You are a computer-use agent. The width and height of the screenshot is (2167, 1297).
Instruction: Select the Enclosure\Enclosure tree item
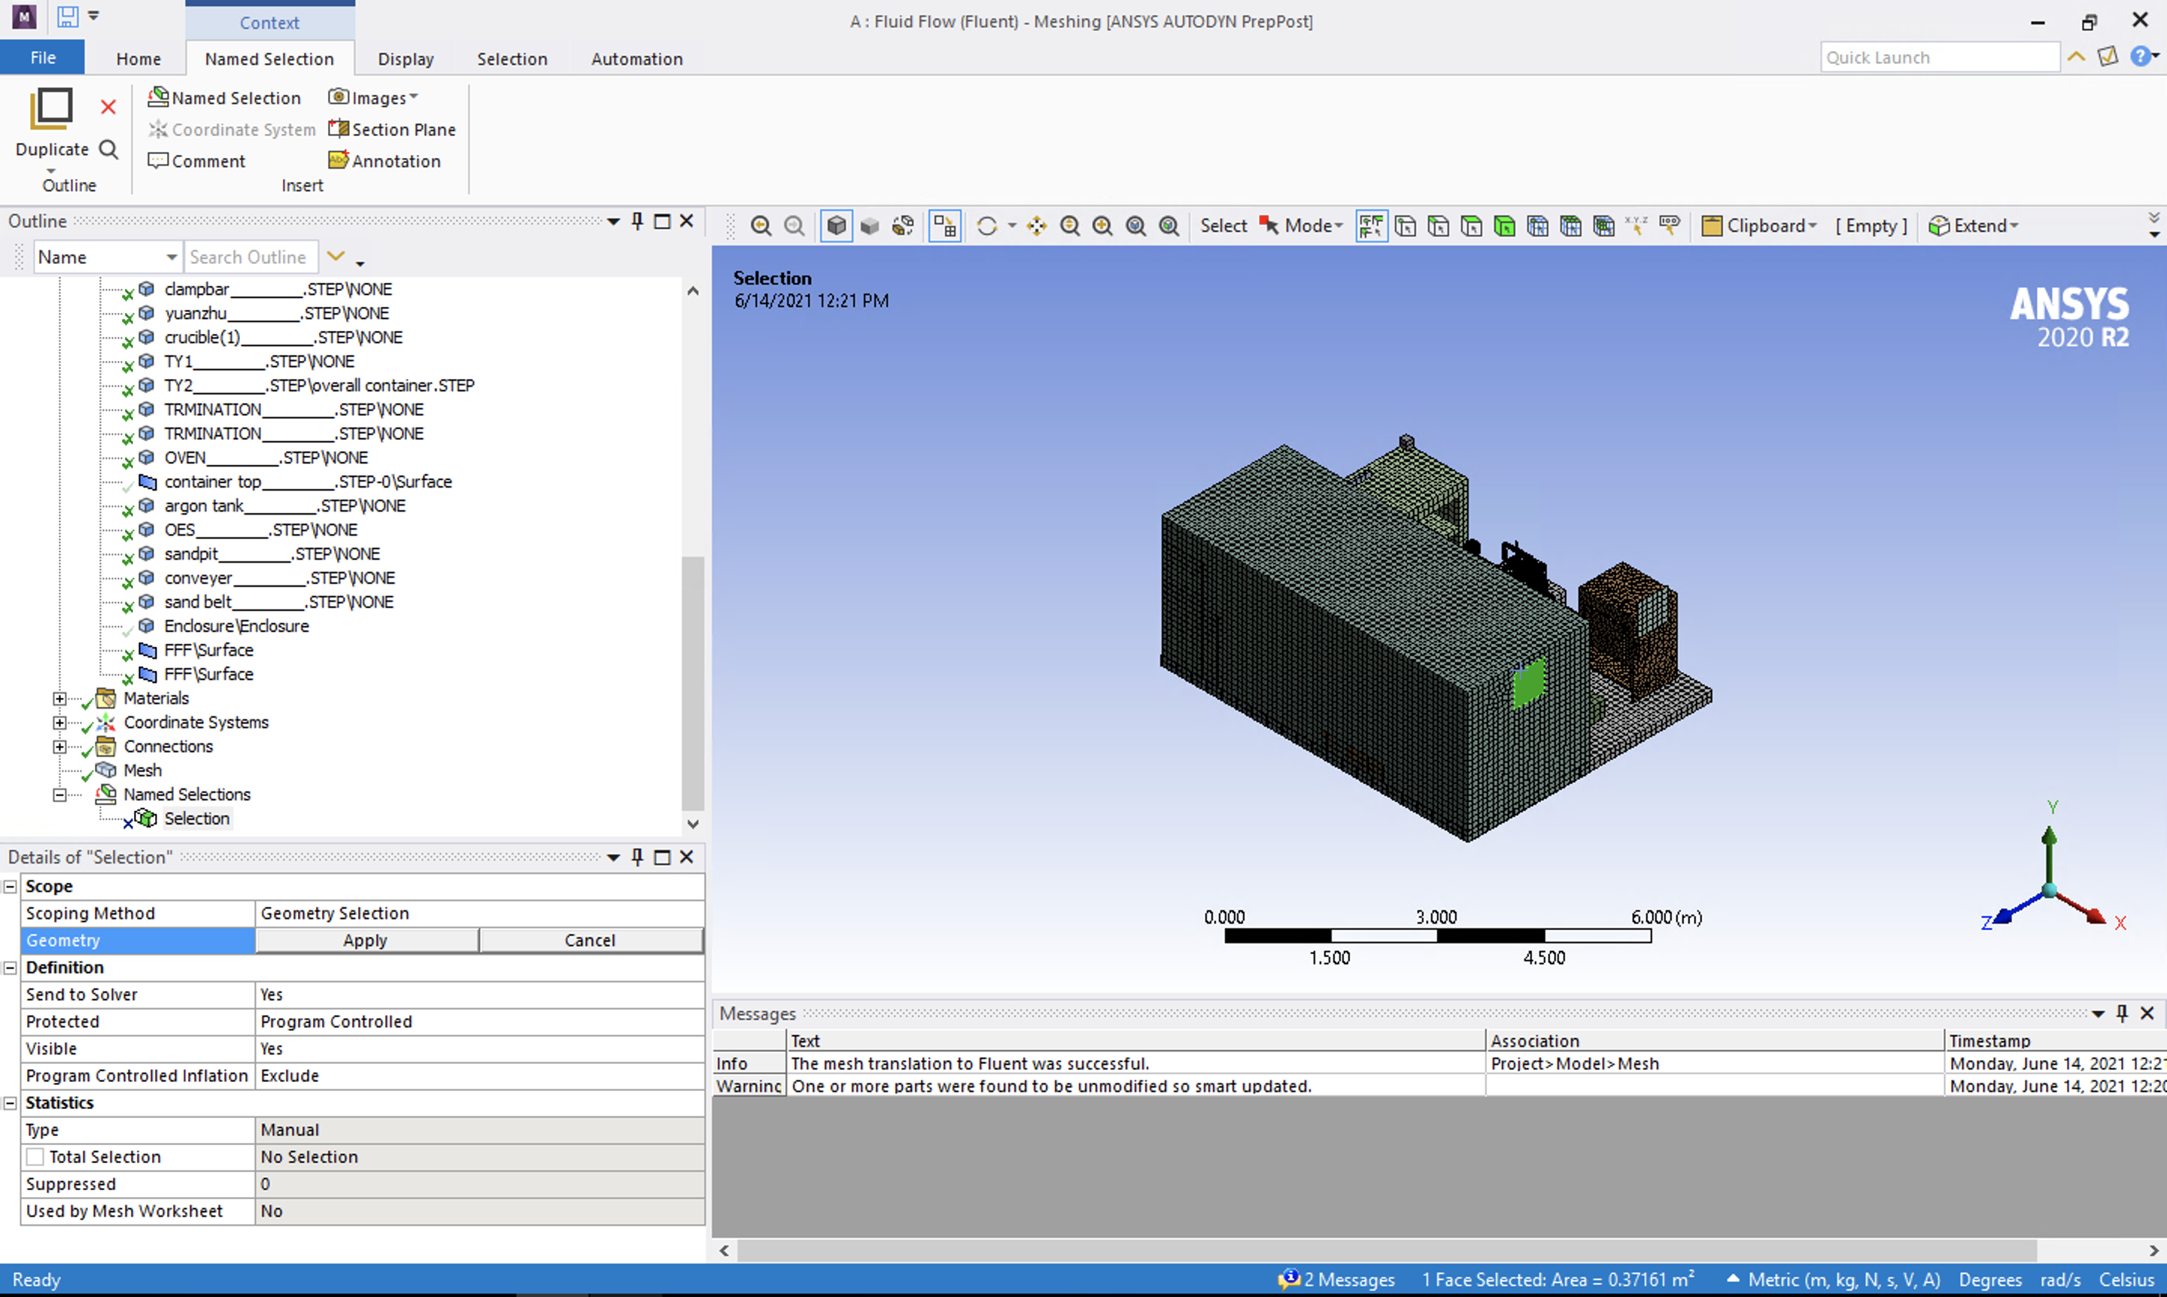[236, 627]
